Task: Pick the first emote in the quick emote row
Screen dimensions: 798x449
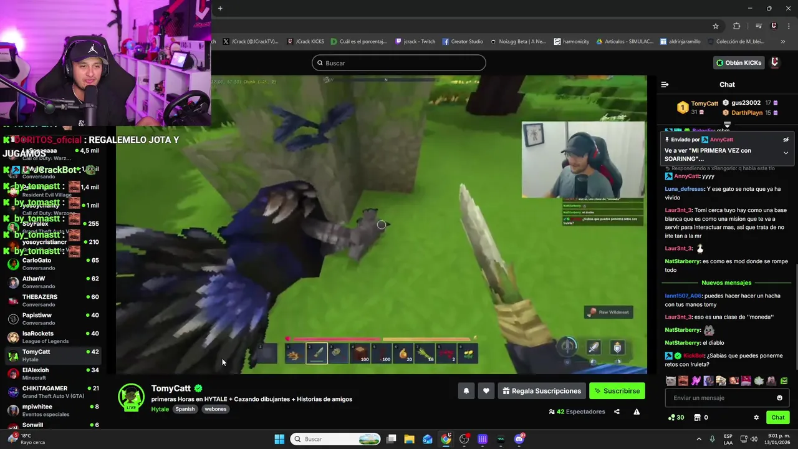Action: click(x=670, y=380)
